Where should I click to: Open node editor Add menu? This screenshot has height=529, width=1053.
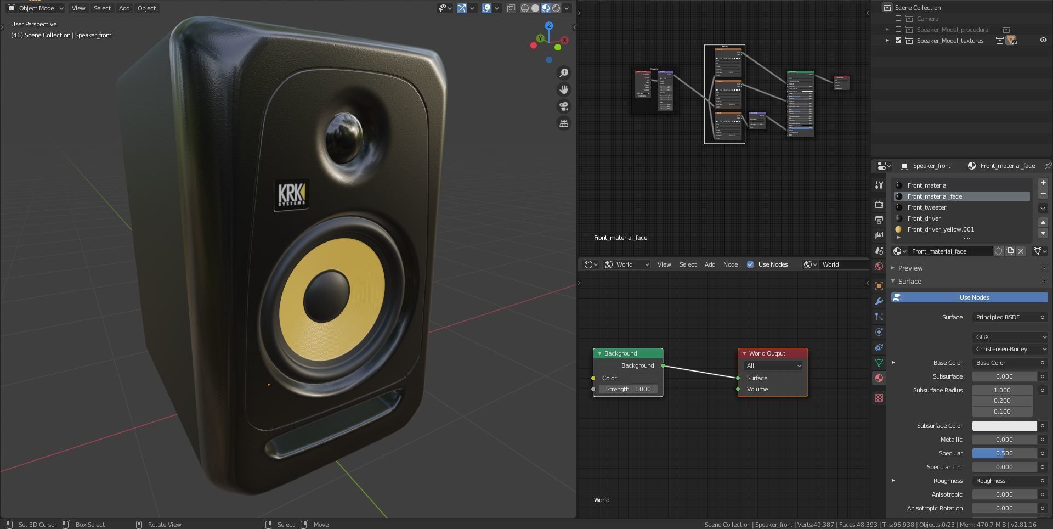point(710,264)
